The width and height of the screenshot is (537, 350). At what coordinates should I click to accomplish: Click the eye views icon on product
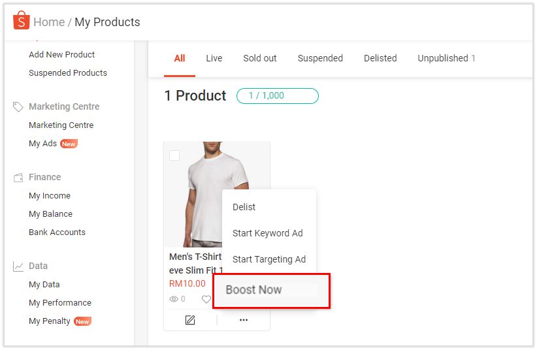[x=174, y=299]
